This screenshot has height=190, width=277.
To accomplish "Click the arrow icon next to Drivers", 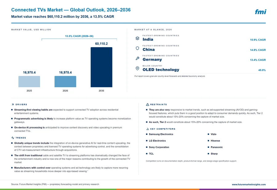I will [x=13, y=105].
